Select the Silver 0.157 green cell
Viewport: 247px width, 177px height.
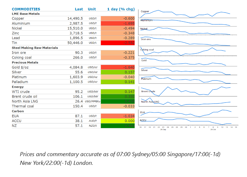118,72
